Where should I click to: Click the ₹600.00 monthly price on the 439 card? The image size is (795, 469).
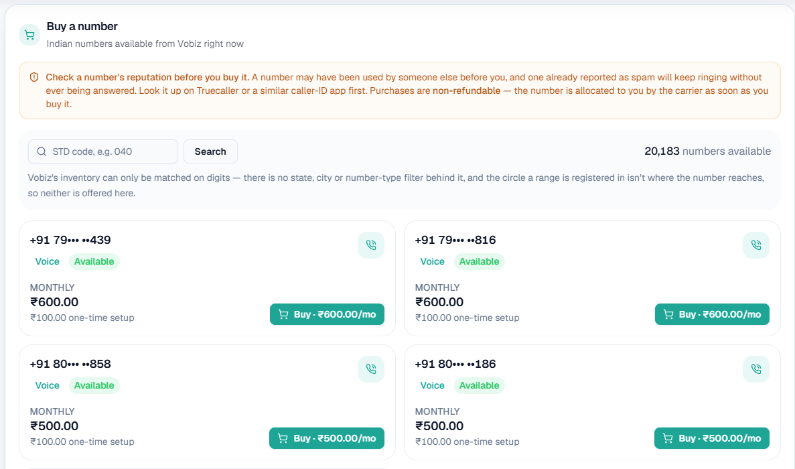[x=54, y=302]
